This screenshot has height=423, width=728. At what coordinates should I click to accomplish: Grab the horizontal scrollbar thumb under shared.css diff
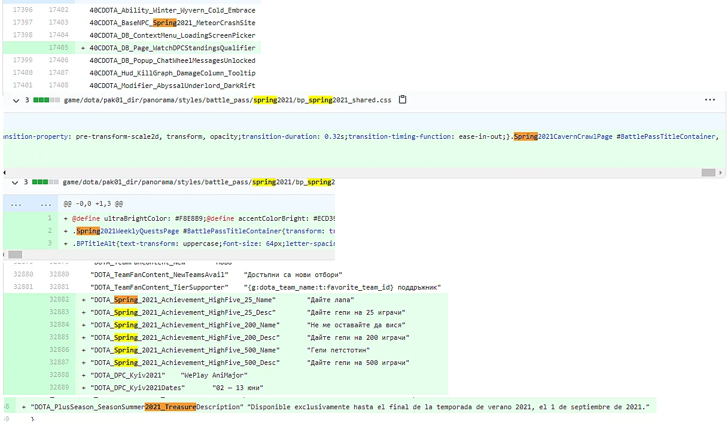(708, 172)
